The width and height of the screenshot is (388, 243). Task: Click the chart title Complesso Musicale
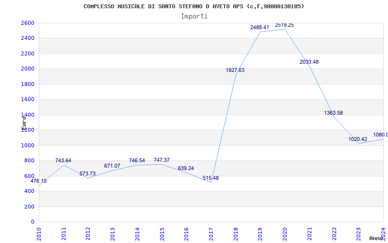click(x=194, y=6)
